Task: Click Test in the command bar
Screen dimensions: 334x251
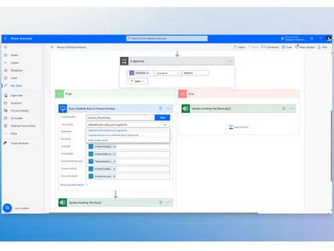Action: point(323,47)
